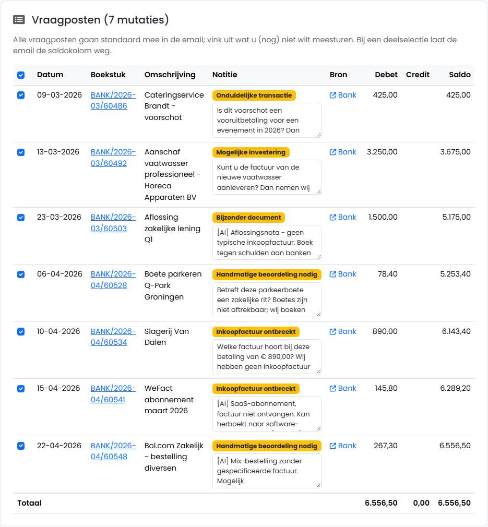Open boekstuk BANK/2026-04/60528

point(113,280)
